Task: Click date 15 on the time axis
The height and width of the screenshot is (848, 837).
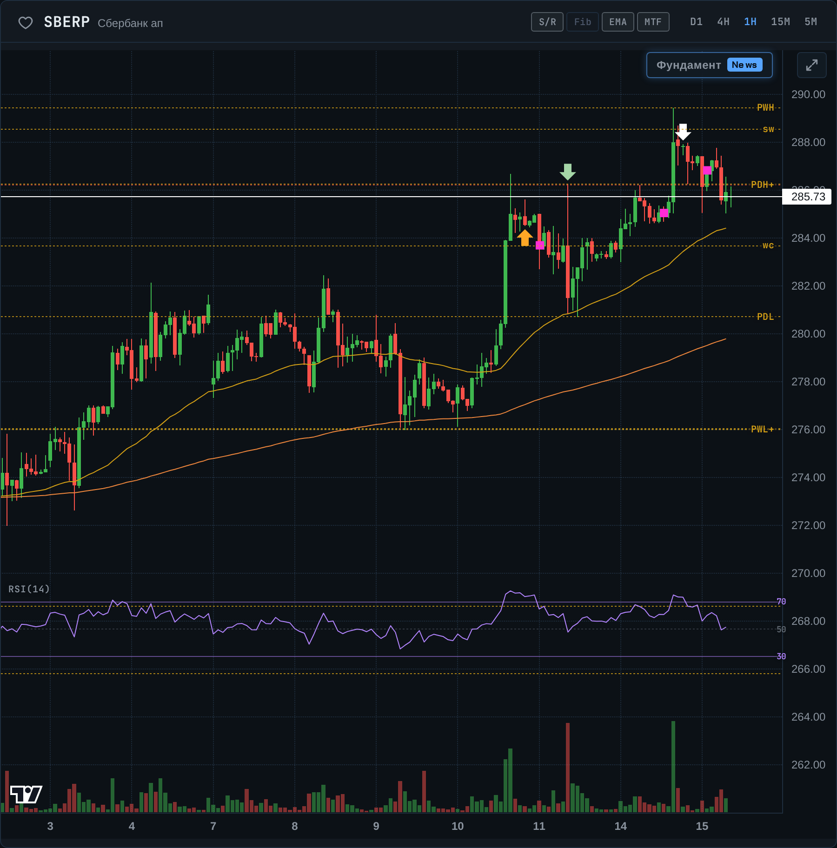Action: 702,826
